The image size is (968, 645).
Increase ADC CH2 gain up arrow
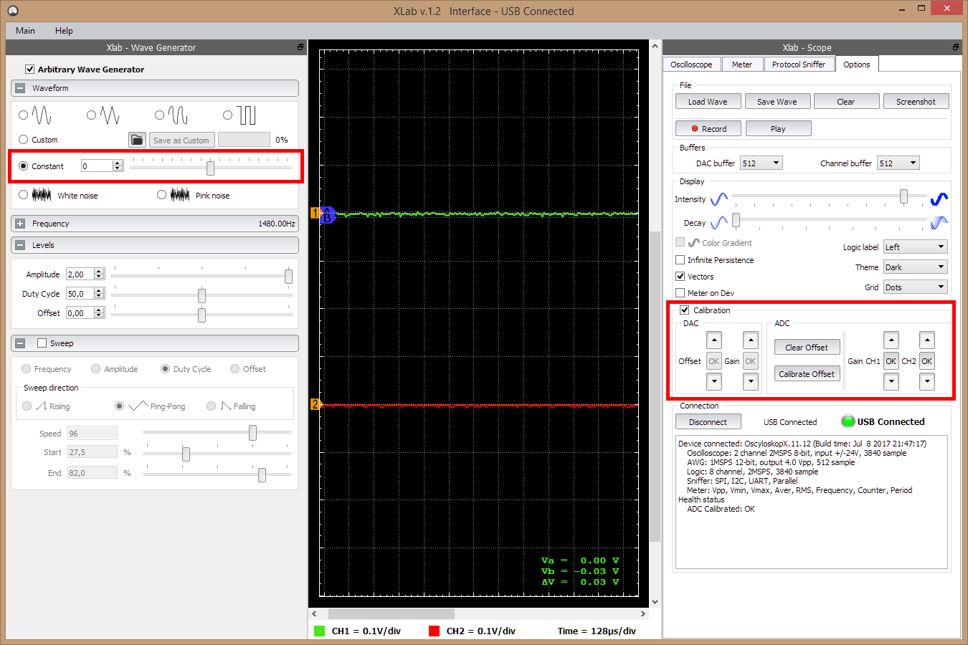point(927,340)
